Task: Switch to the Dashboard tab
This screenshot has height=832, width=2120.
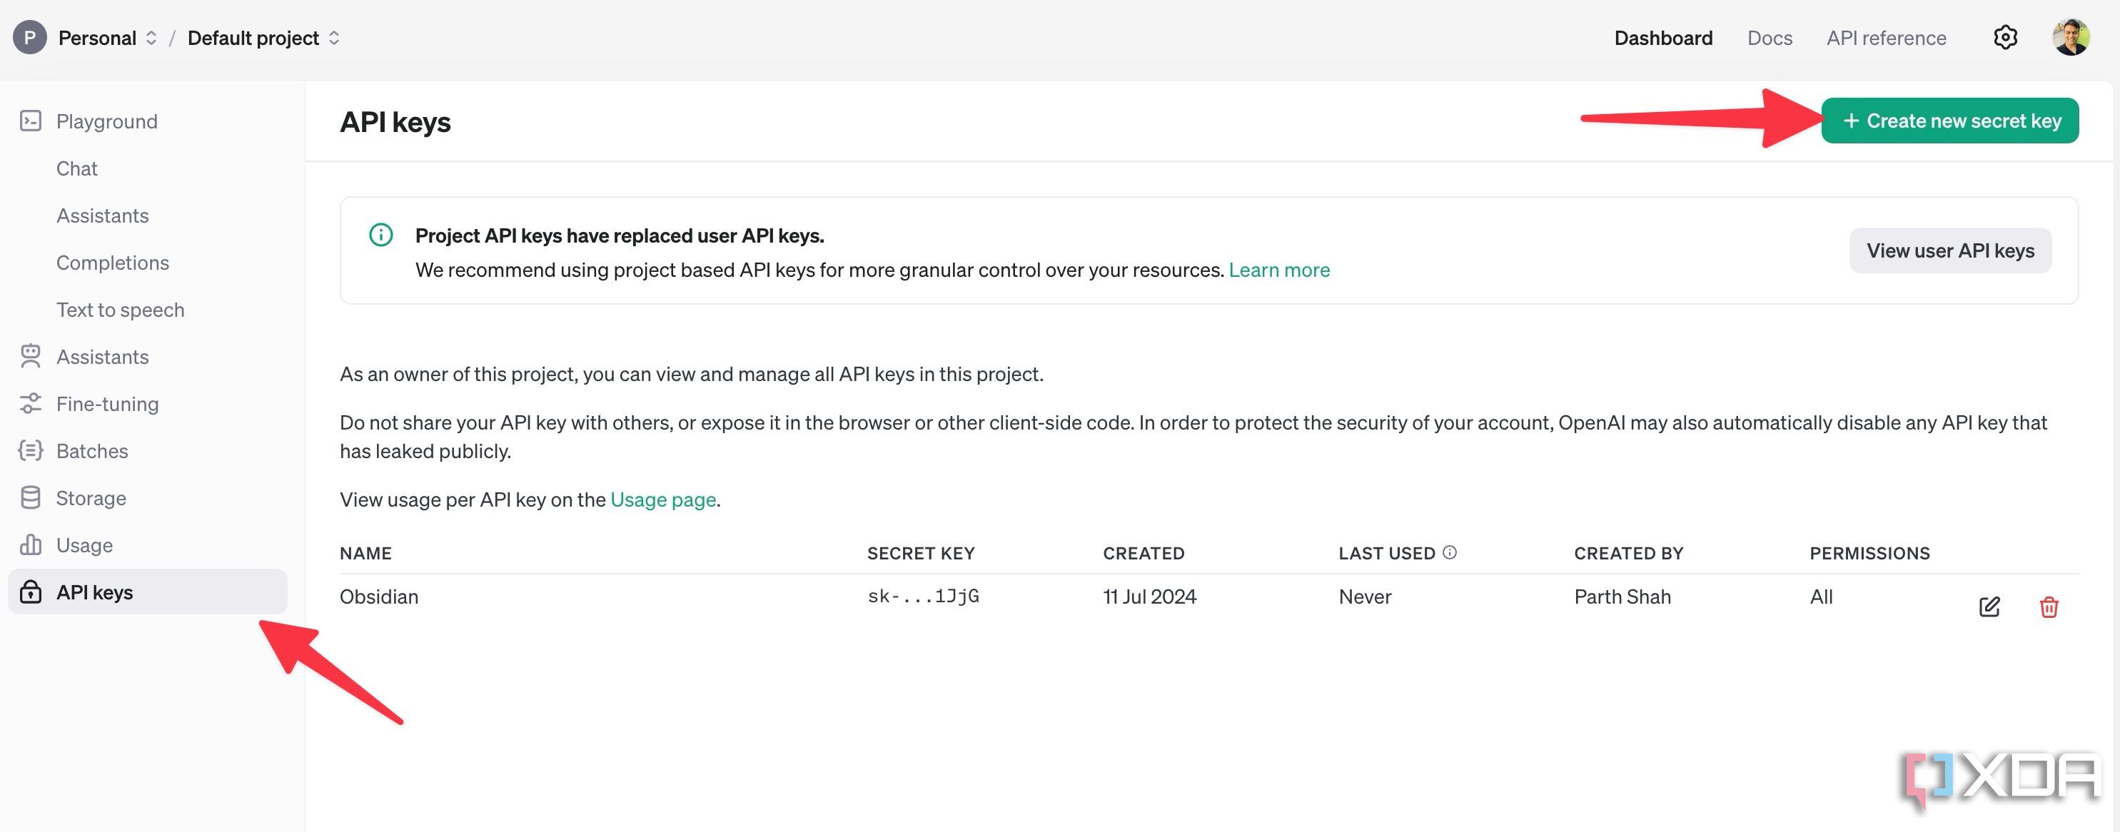Action: [x=1662, y=38]
